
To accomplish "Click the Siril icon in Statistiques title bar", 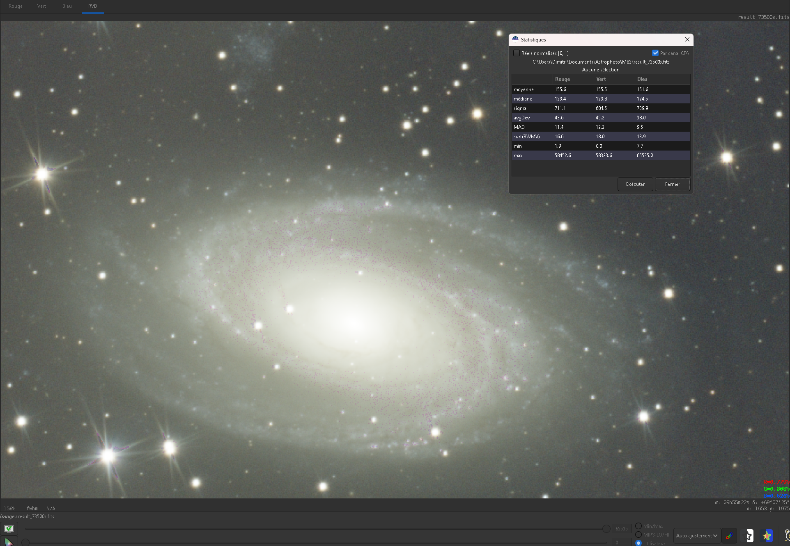I will point(515,39).
